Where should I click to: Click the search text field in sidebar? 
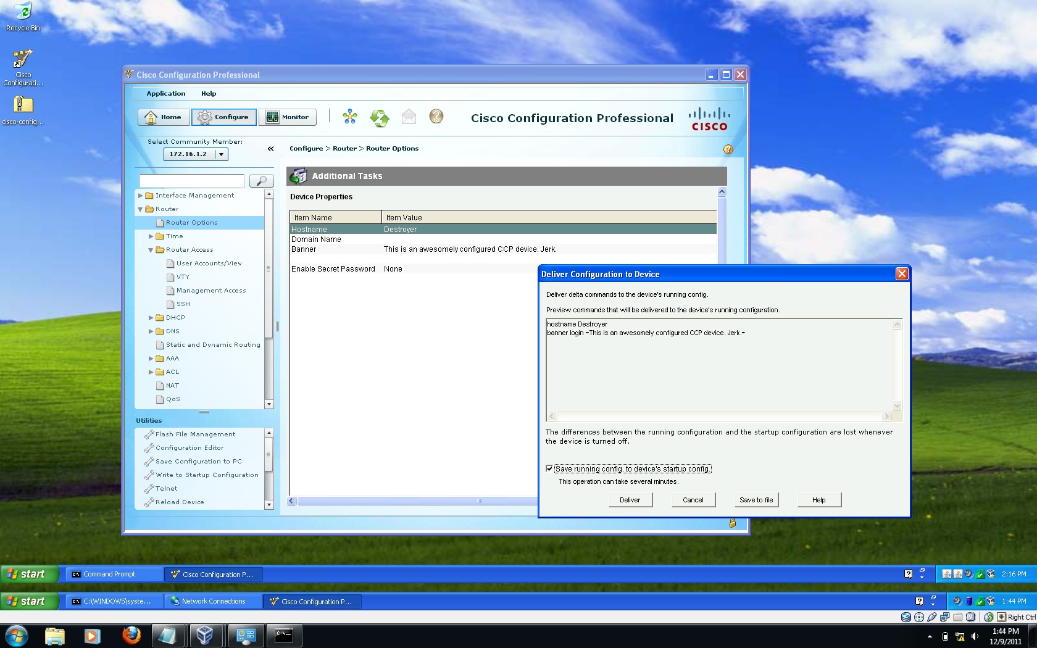click(x=192, y=180)
